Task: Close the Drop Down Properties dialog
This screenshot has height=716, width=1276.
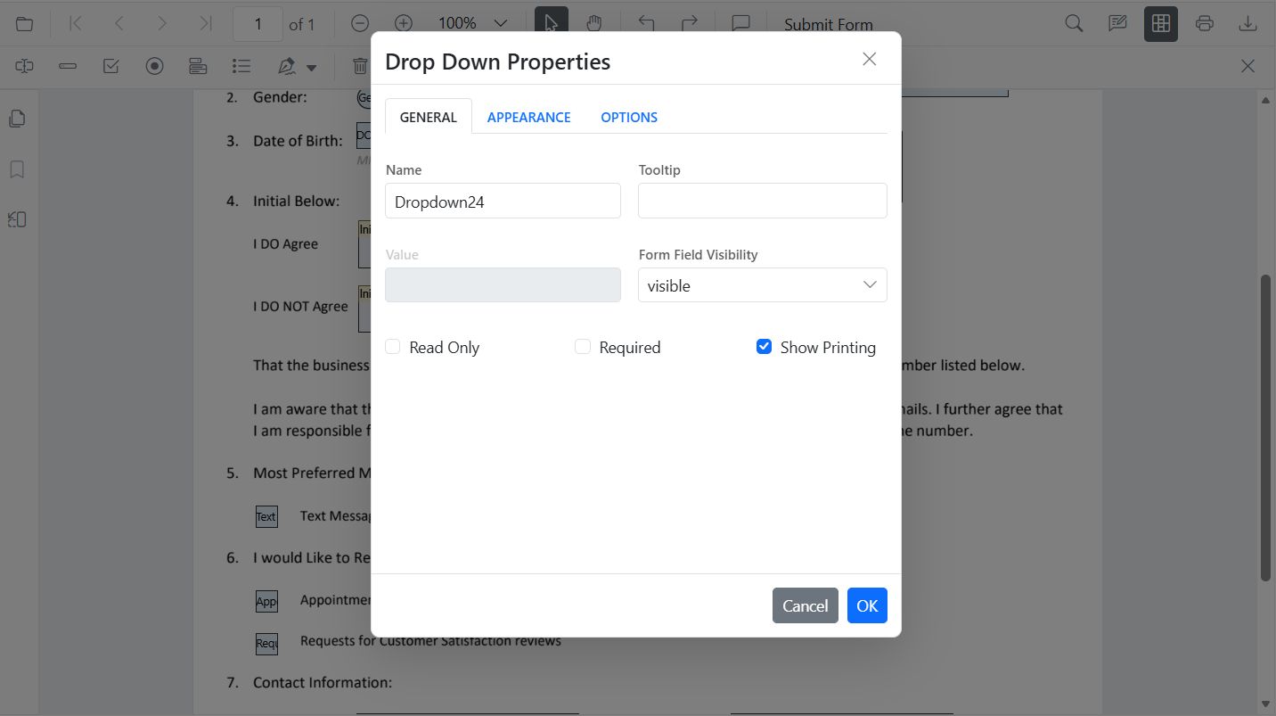Action: pos(870,59)
